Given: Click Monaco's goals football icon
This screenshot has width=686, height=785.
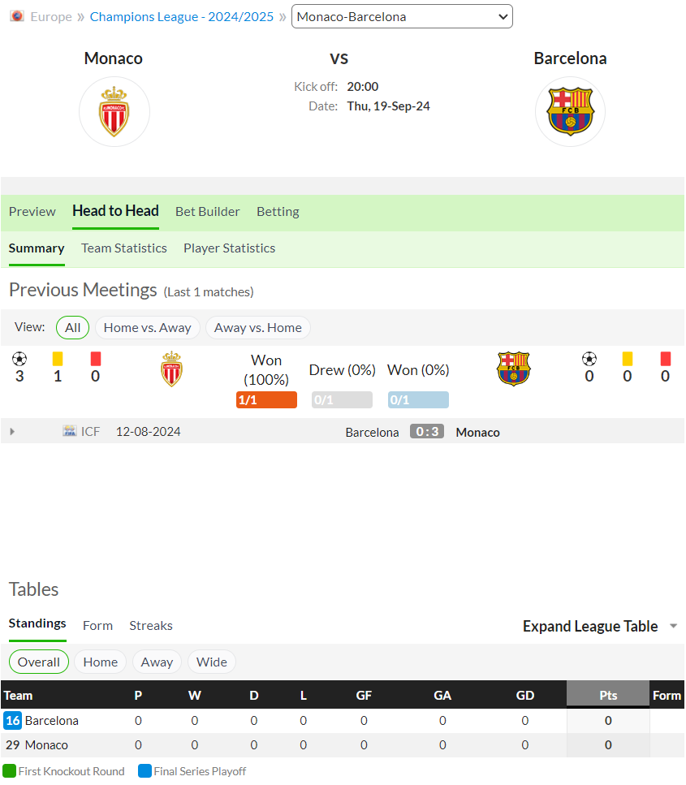Looking at the screenshot, I should 19,359.
